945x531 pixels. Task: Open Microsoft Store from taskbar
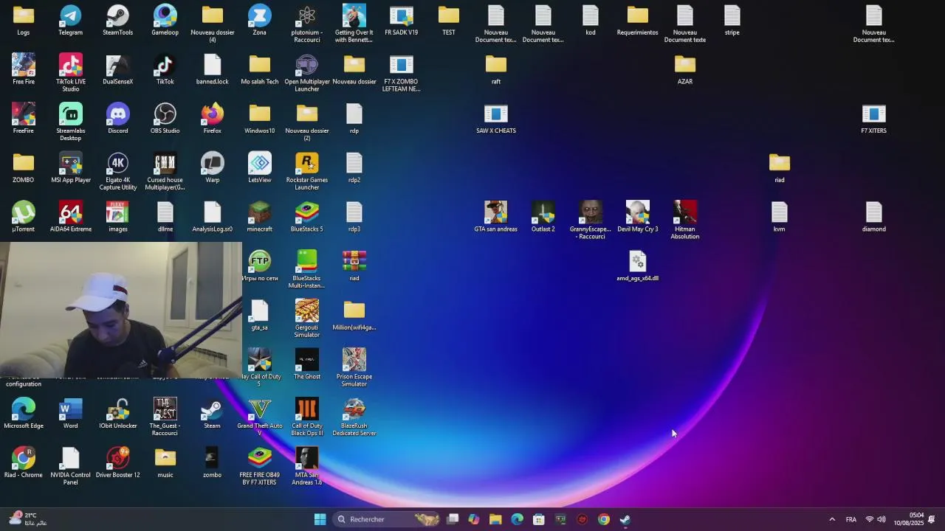point(539,519)
